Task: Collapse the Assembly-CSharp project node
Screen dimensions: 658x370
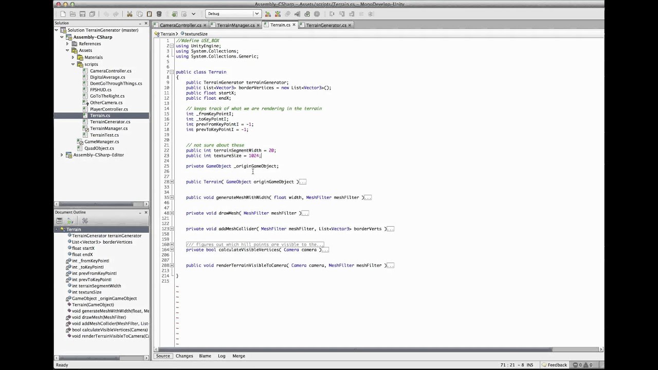Action: [62, 37]
